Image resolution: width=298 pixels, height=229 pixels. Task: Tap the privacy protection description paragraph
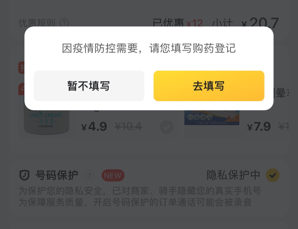click(x=140, y=196)
